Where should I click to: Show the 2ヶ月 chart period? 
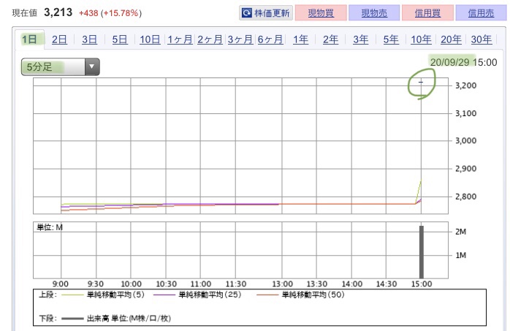pos(210,39)
